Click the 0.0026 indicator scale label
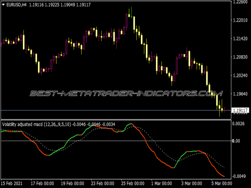251x188 pixels. click(238, 124)
